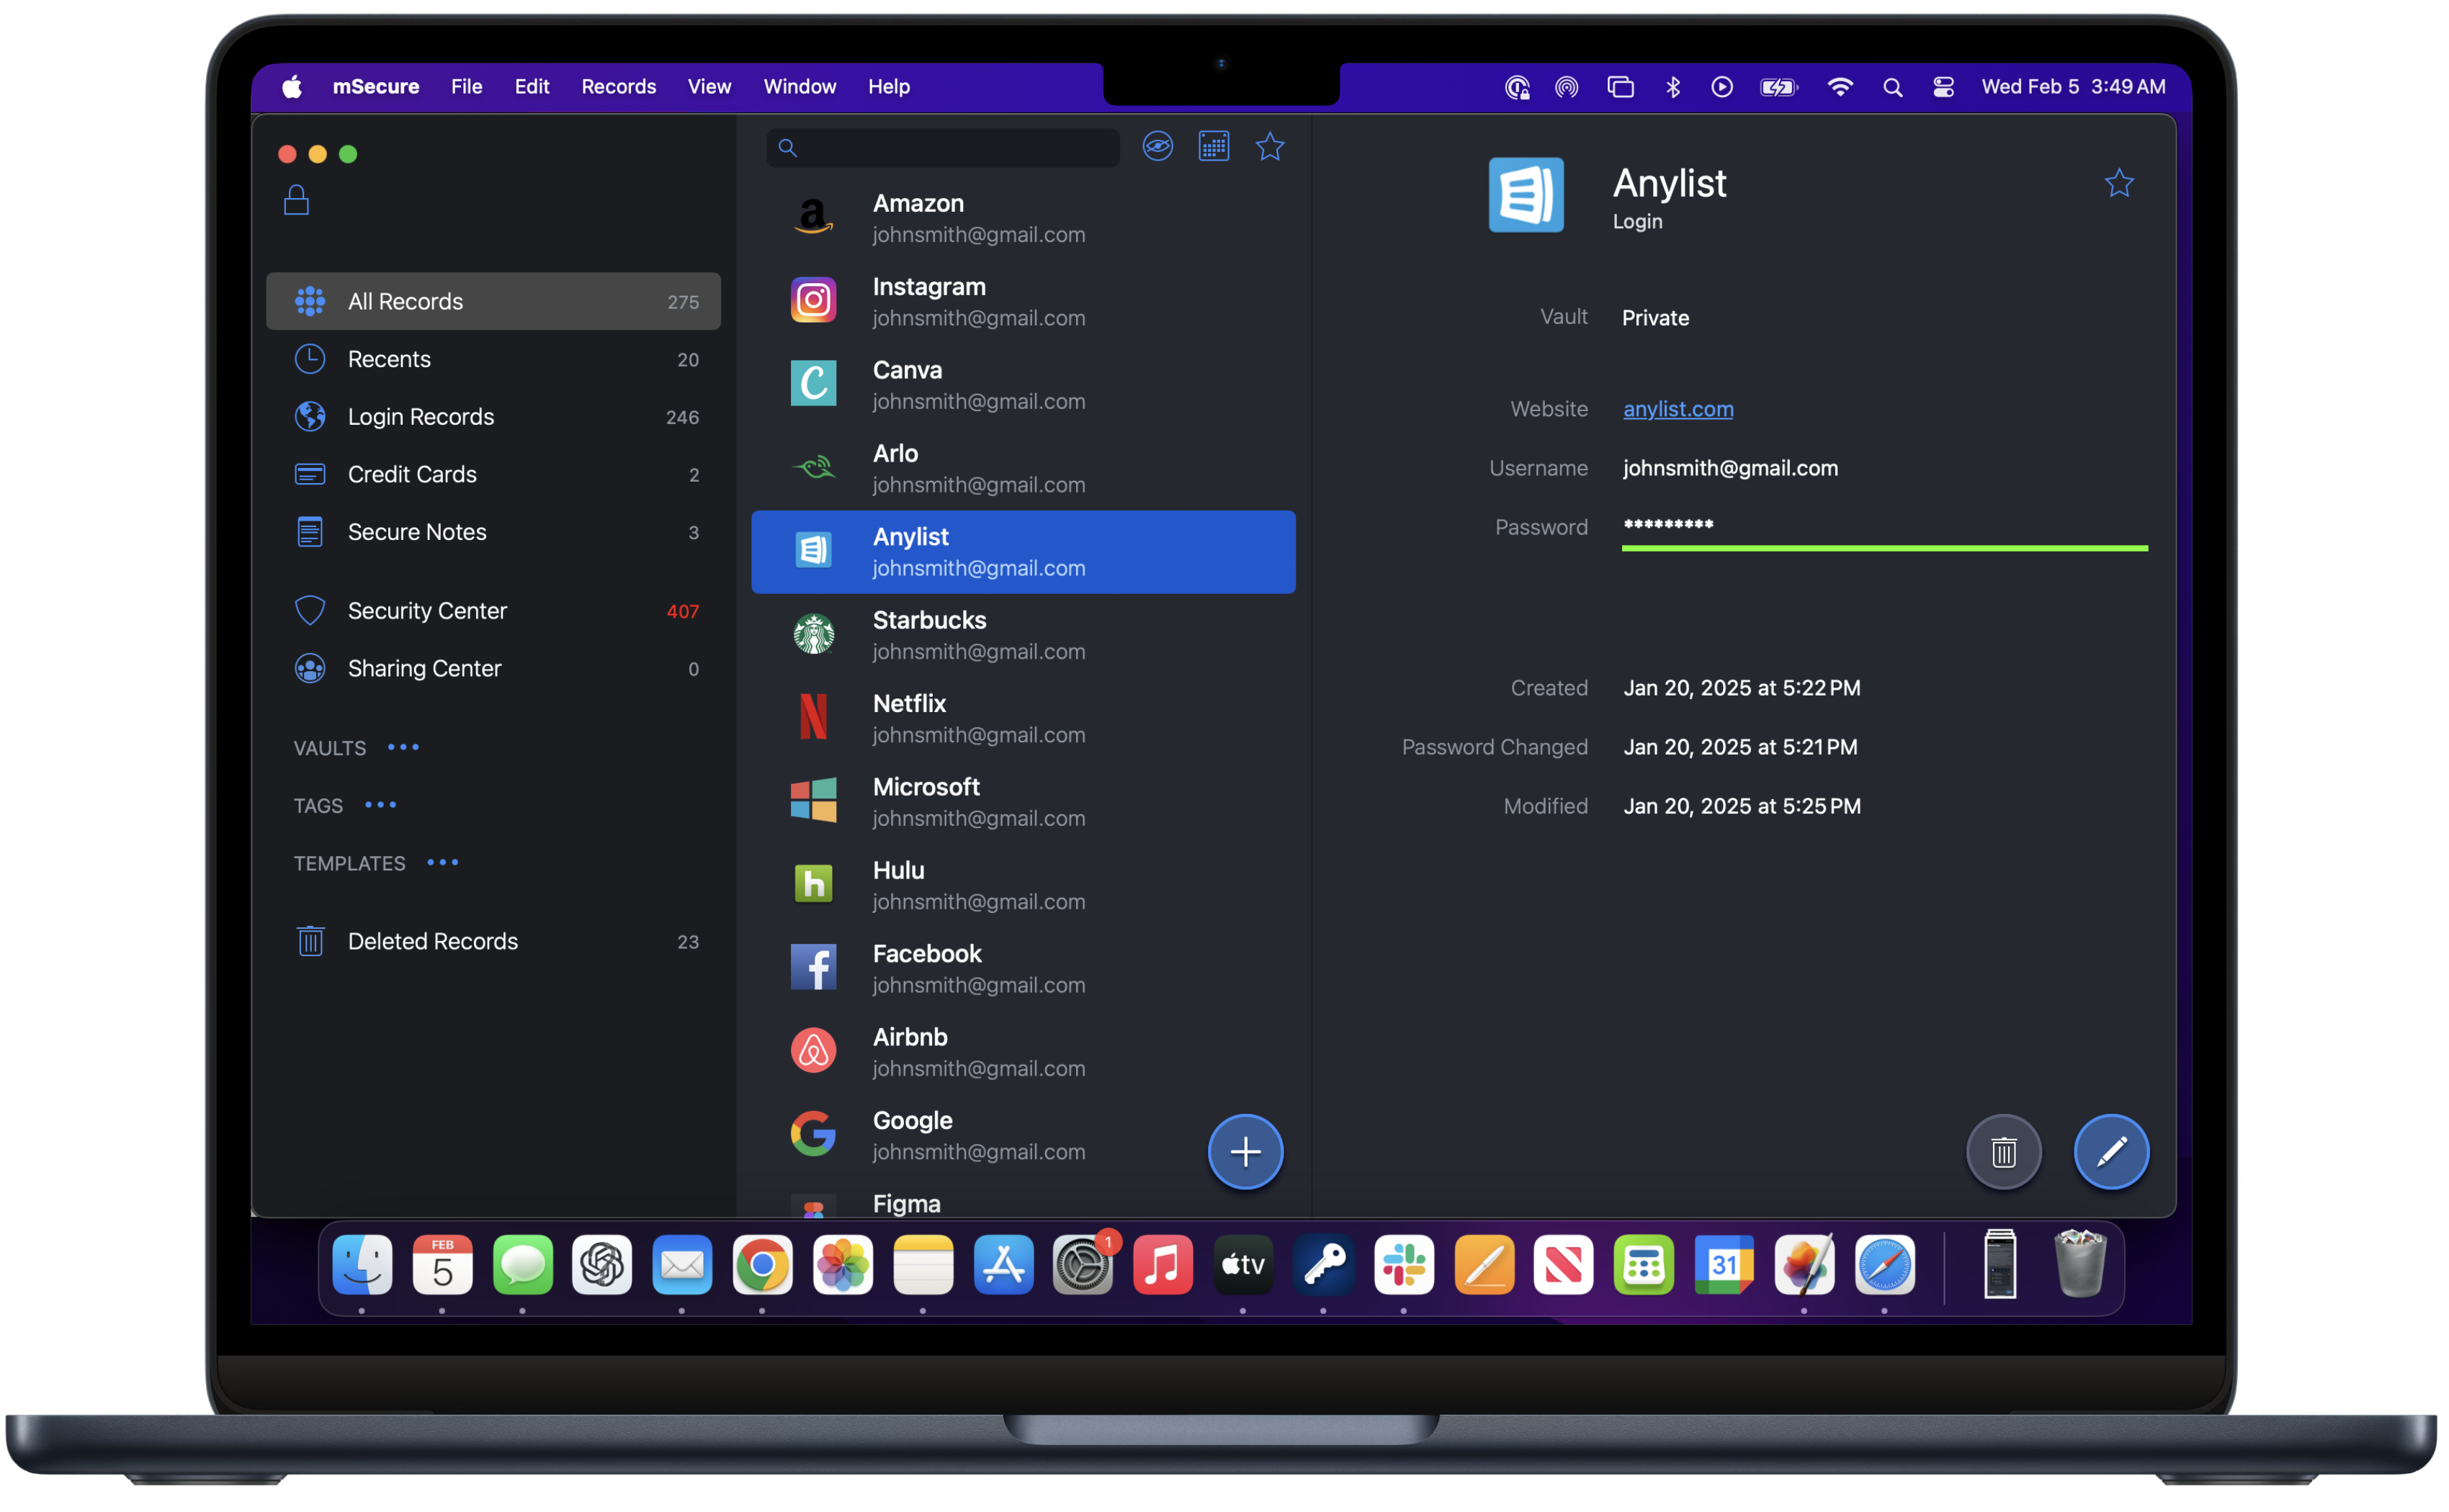Expand the VAULTS section dots
The height and width of the screenshot is (1512, 2449).
click(403, 748)
